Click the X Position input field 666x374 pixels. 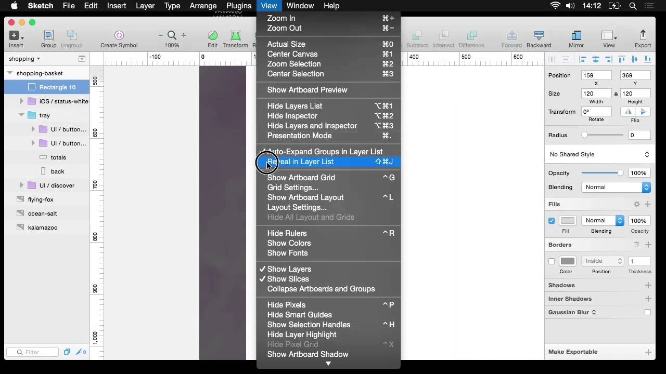pos(596,75)
